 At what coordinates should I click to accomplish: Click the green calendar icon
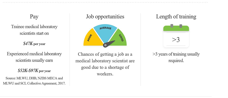click(x=176, y=36)
